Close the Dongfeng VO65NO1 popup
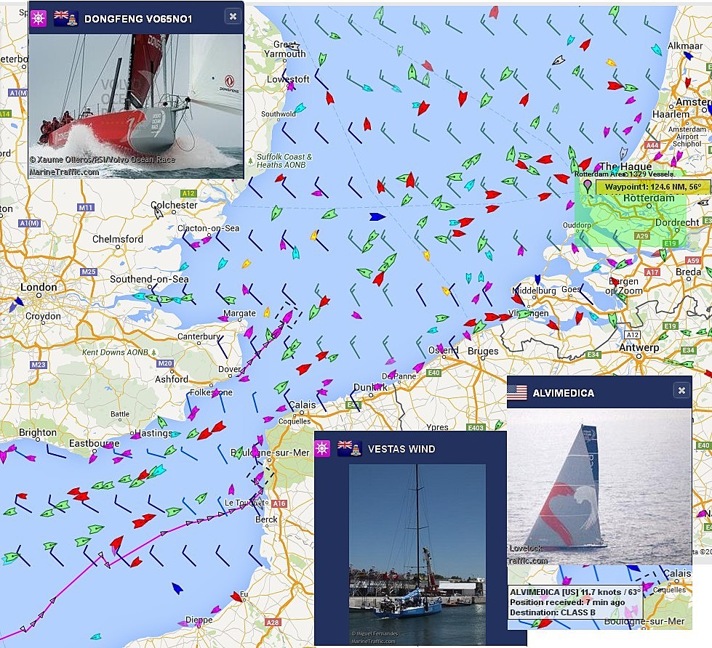 (233, 16)
